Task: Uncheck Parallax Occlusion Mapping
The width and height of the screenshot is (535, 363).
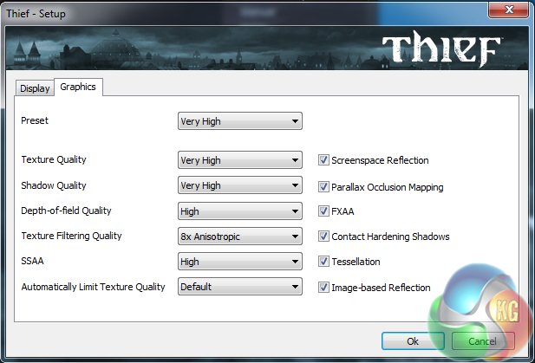Action: pyautogui.click(x=323, y=186)
